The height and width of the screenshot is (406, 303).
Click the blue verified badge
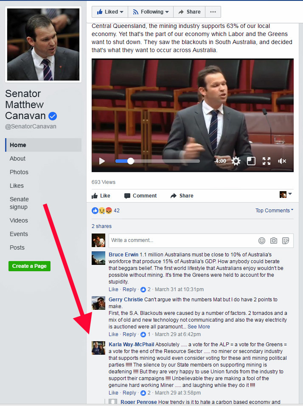(53, 116)
